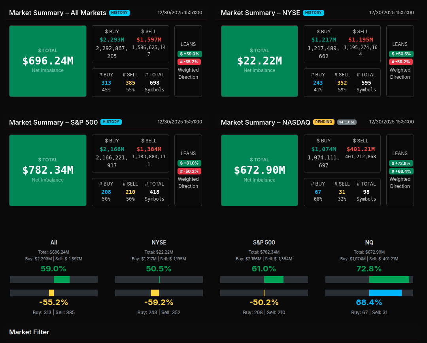Click blue 68.4% bar in NQ column
This screenshot has height=343, width=427.
pos(385,293)
